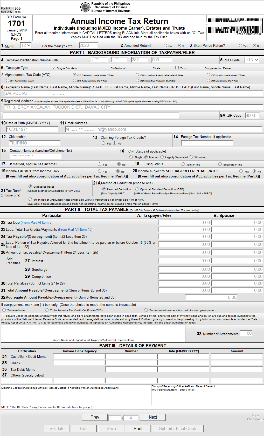Select Married civil status
Viewport: 264px width, 436px height.
(146, 157)
